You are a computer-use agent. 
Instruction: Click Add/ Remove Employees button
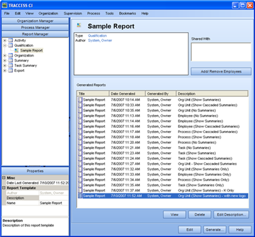pyautogui.click(x=221, y=71)
